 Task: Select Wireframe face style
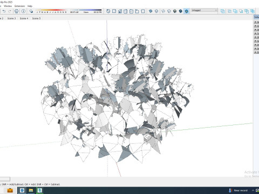[x=163, y=11]
